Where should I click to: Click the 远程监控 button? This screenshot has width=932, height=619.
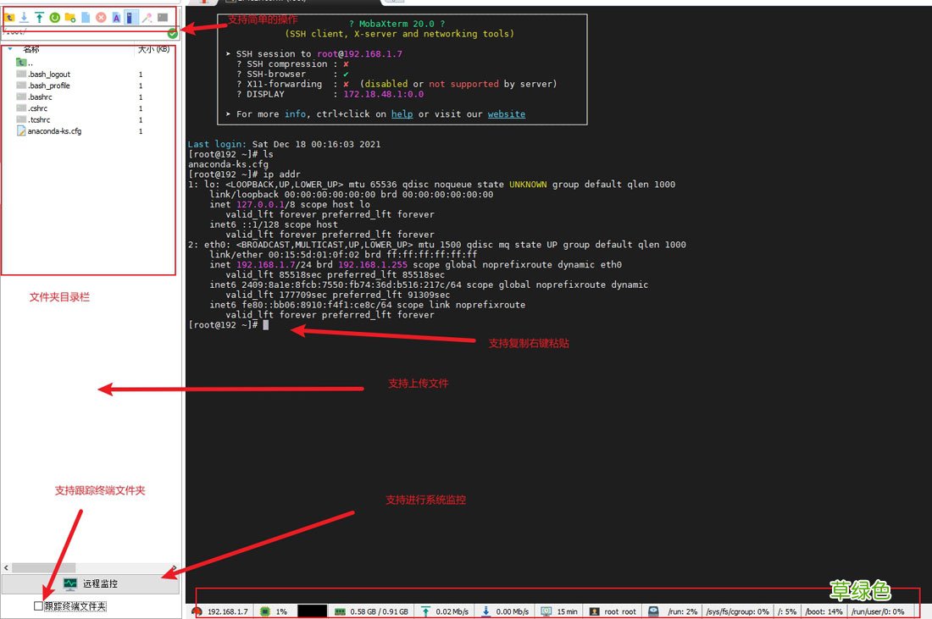[x=90, y=583]
